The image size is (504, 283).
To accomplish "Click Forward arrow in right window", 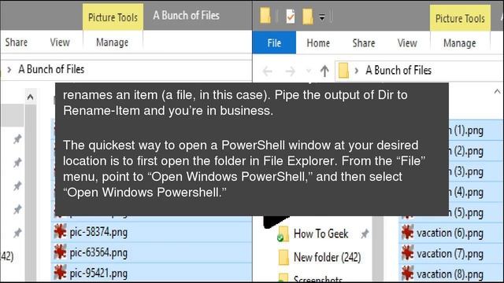I will (291, 71).
